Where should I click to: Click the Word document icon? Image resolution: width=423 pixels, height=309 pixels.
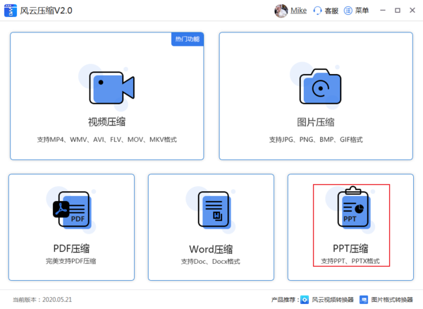click(214, 210)
